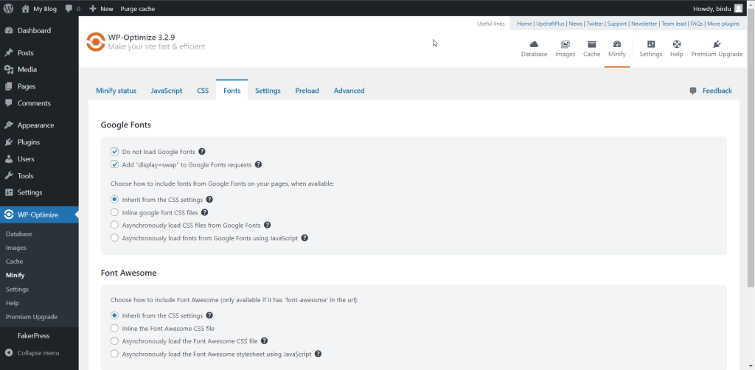Show help for Font Awesome stylesheet using JavaScript

tap(318, 354)
